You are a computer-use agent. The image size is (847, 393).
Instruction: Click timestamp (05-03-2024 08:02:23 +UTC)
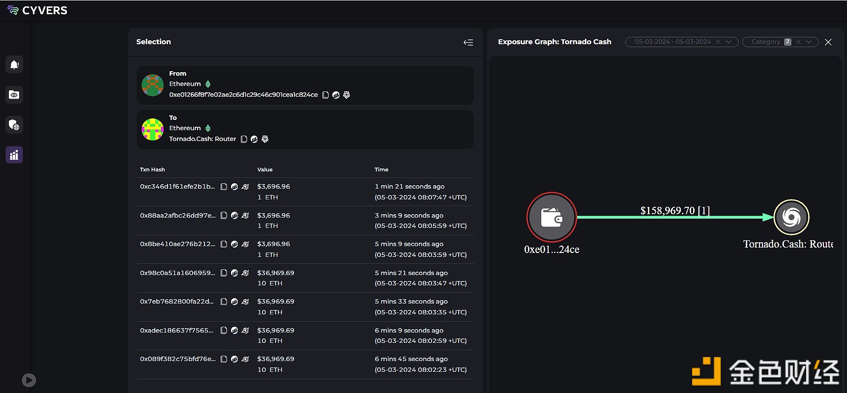click(421, 370)
